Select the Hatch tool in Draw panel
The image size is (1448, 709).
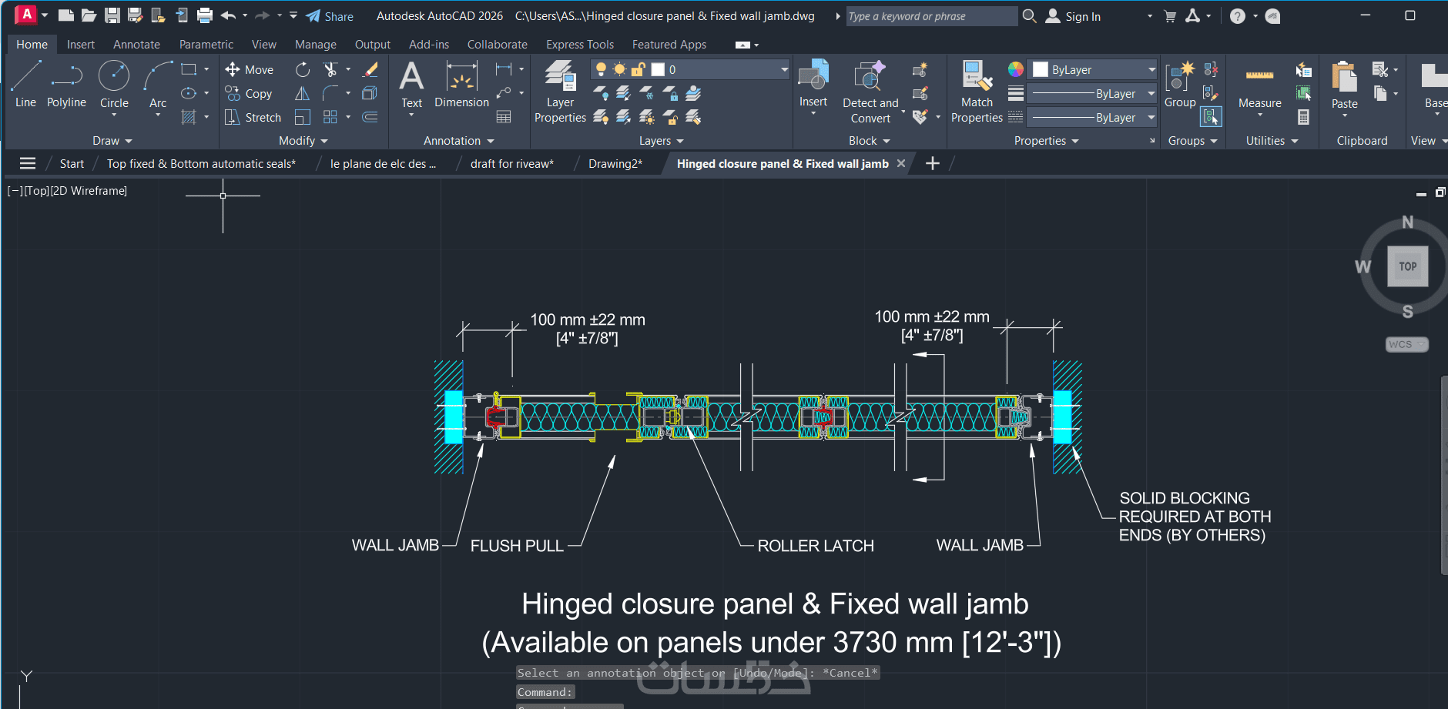[189, 117]
